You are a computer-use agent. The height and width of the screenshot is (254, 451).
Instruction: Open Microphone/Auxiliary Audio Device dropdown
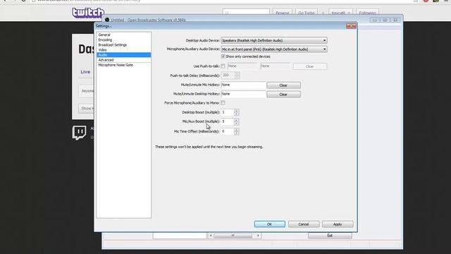click(274, 49)
